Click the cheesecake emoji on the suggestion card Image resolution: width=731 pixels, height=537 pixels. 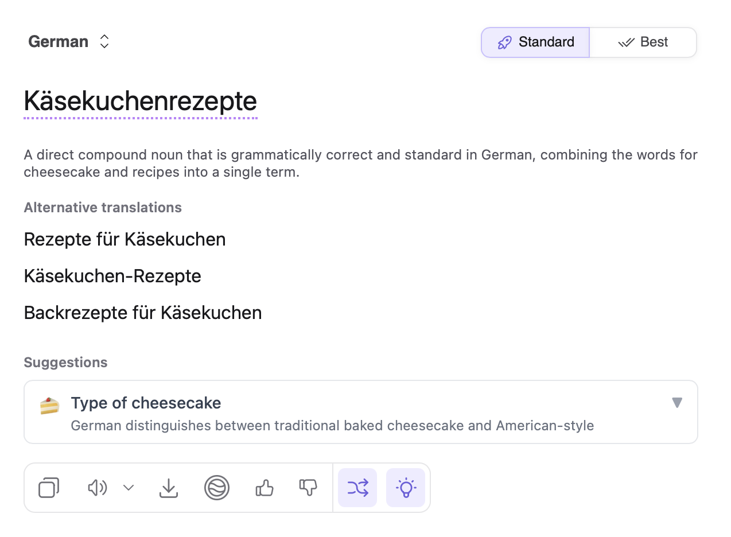coord(49,406)
